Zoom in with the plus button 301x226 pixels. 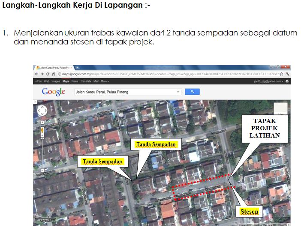(42, 135)
